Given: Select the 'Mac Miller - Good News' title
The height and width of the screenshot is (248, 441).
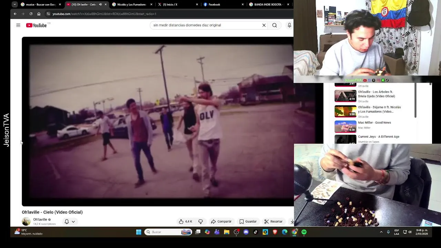Looking at the screenshot, I should pyautogui.click(x=375, y=123).
